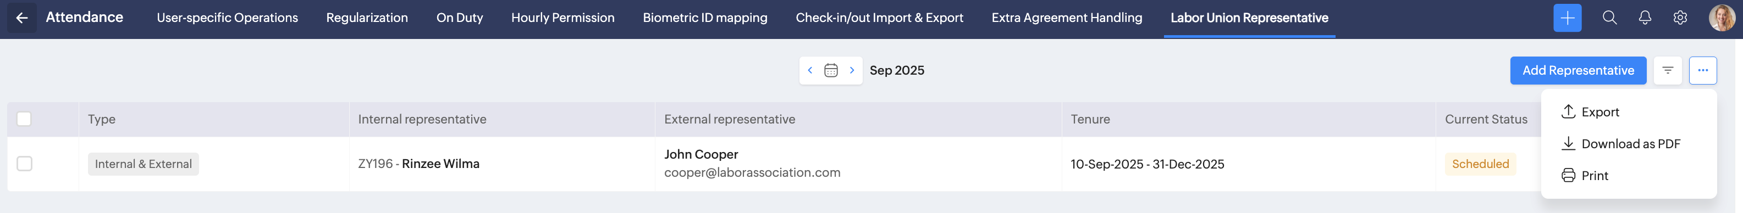The height and width of the screenshot is (213, 1743).
Task: Go to the previous month chevron
Action: pyautogui.click(x=810, y=70)
